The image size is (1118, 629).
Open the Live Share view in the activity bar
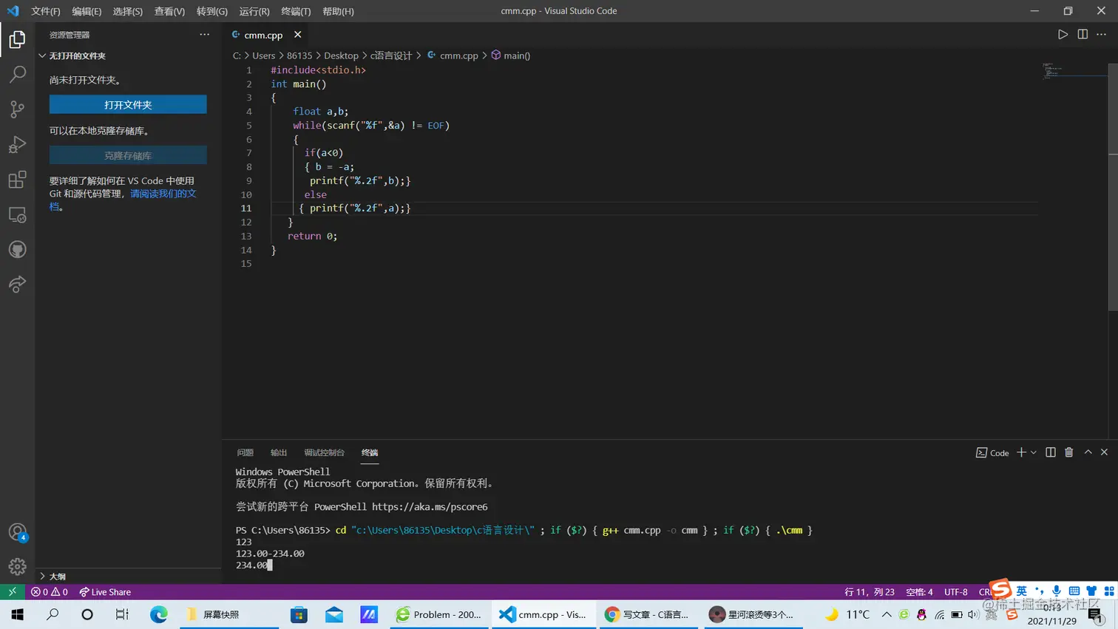17,285
